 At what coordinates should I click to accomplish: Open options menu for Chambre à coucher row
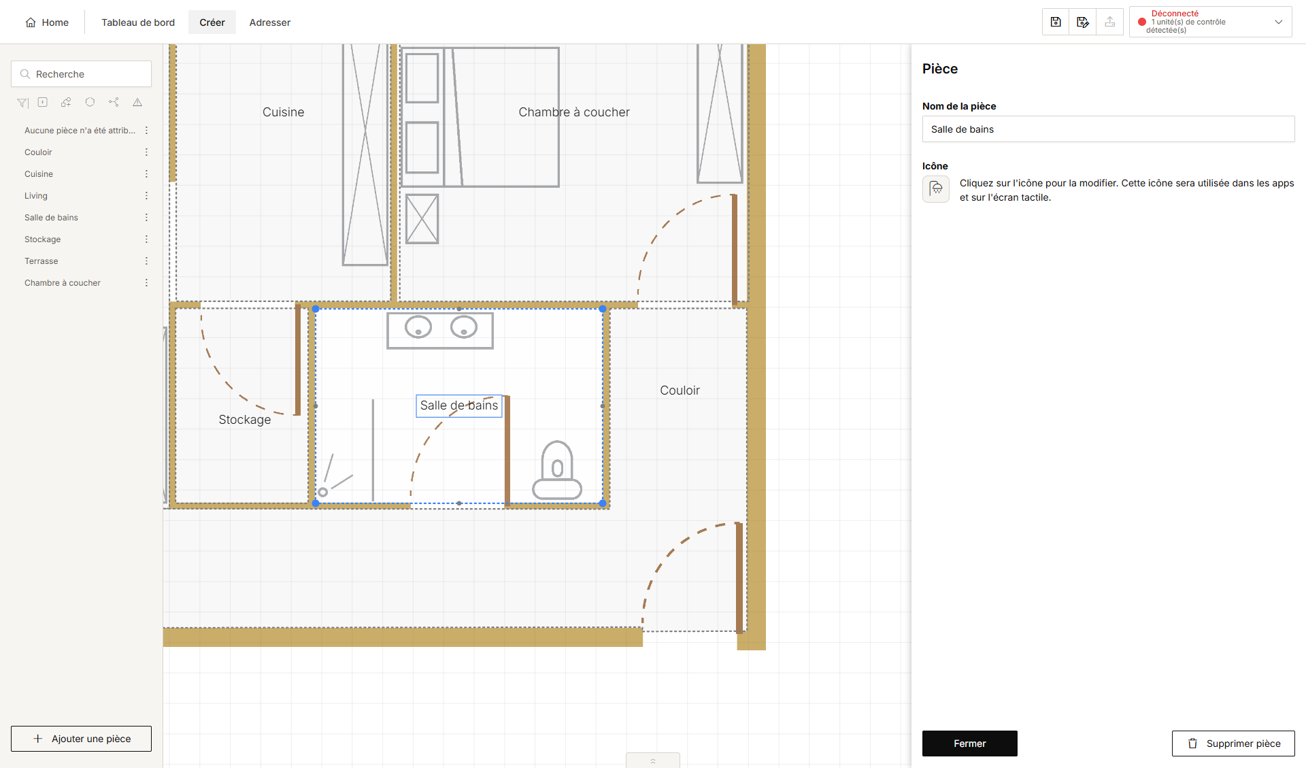tap(146, 283)
